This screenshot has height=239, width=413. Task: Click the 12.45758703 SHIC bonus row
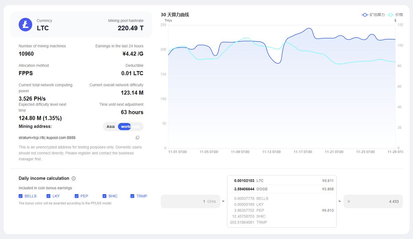tap(282, 216)
